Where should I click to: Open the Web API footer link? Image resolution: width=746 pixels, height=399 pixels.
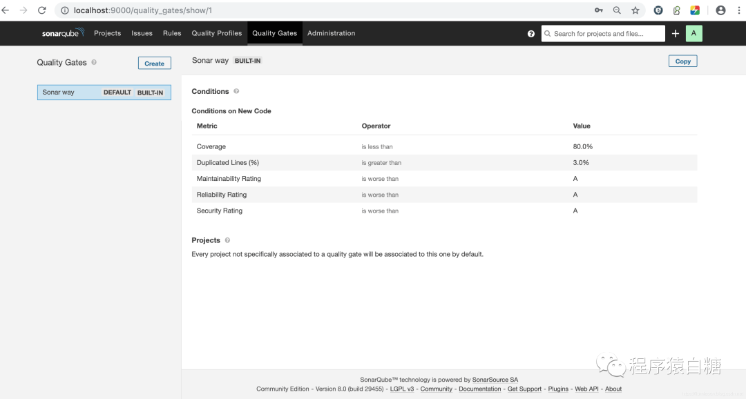[586, 389]
